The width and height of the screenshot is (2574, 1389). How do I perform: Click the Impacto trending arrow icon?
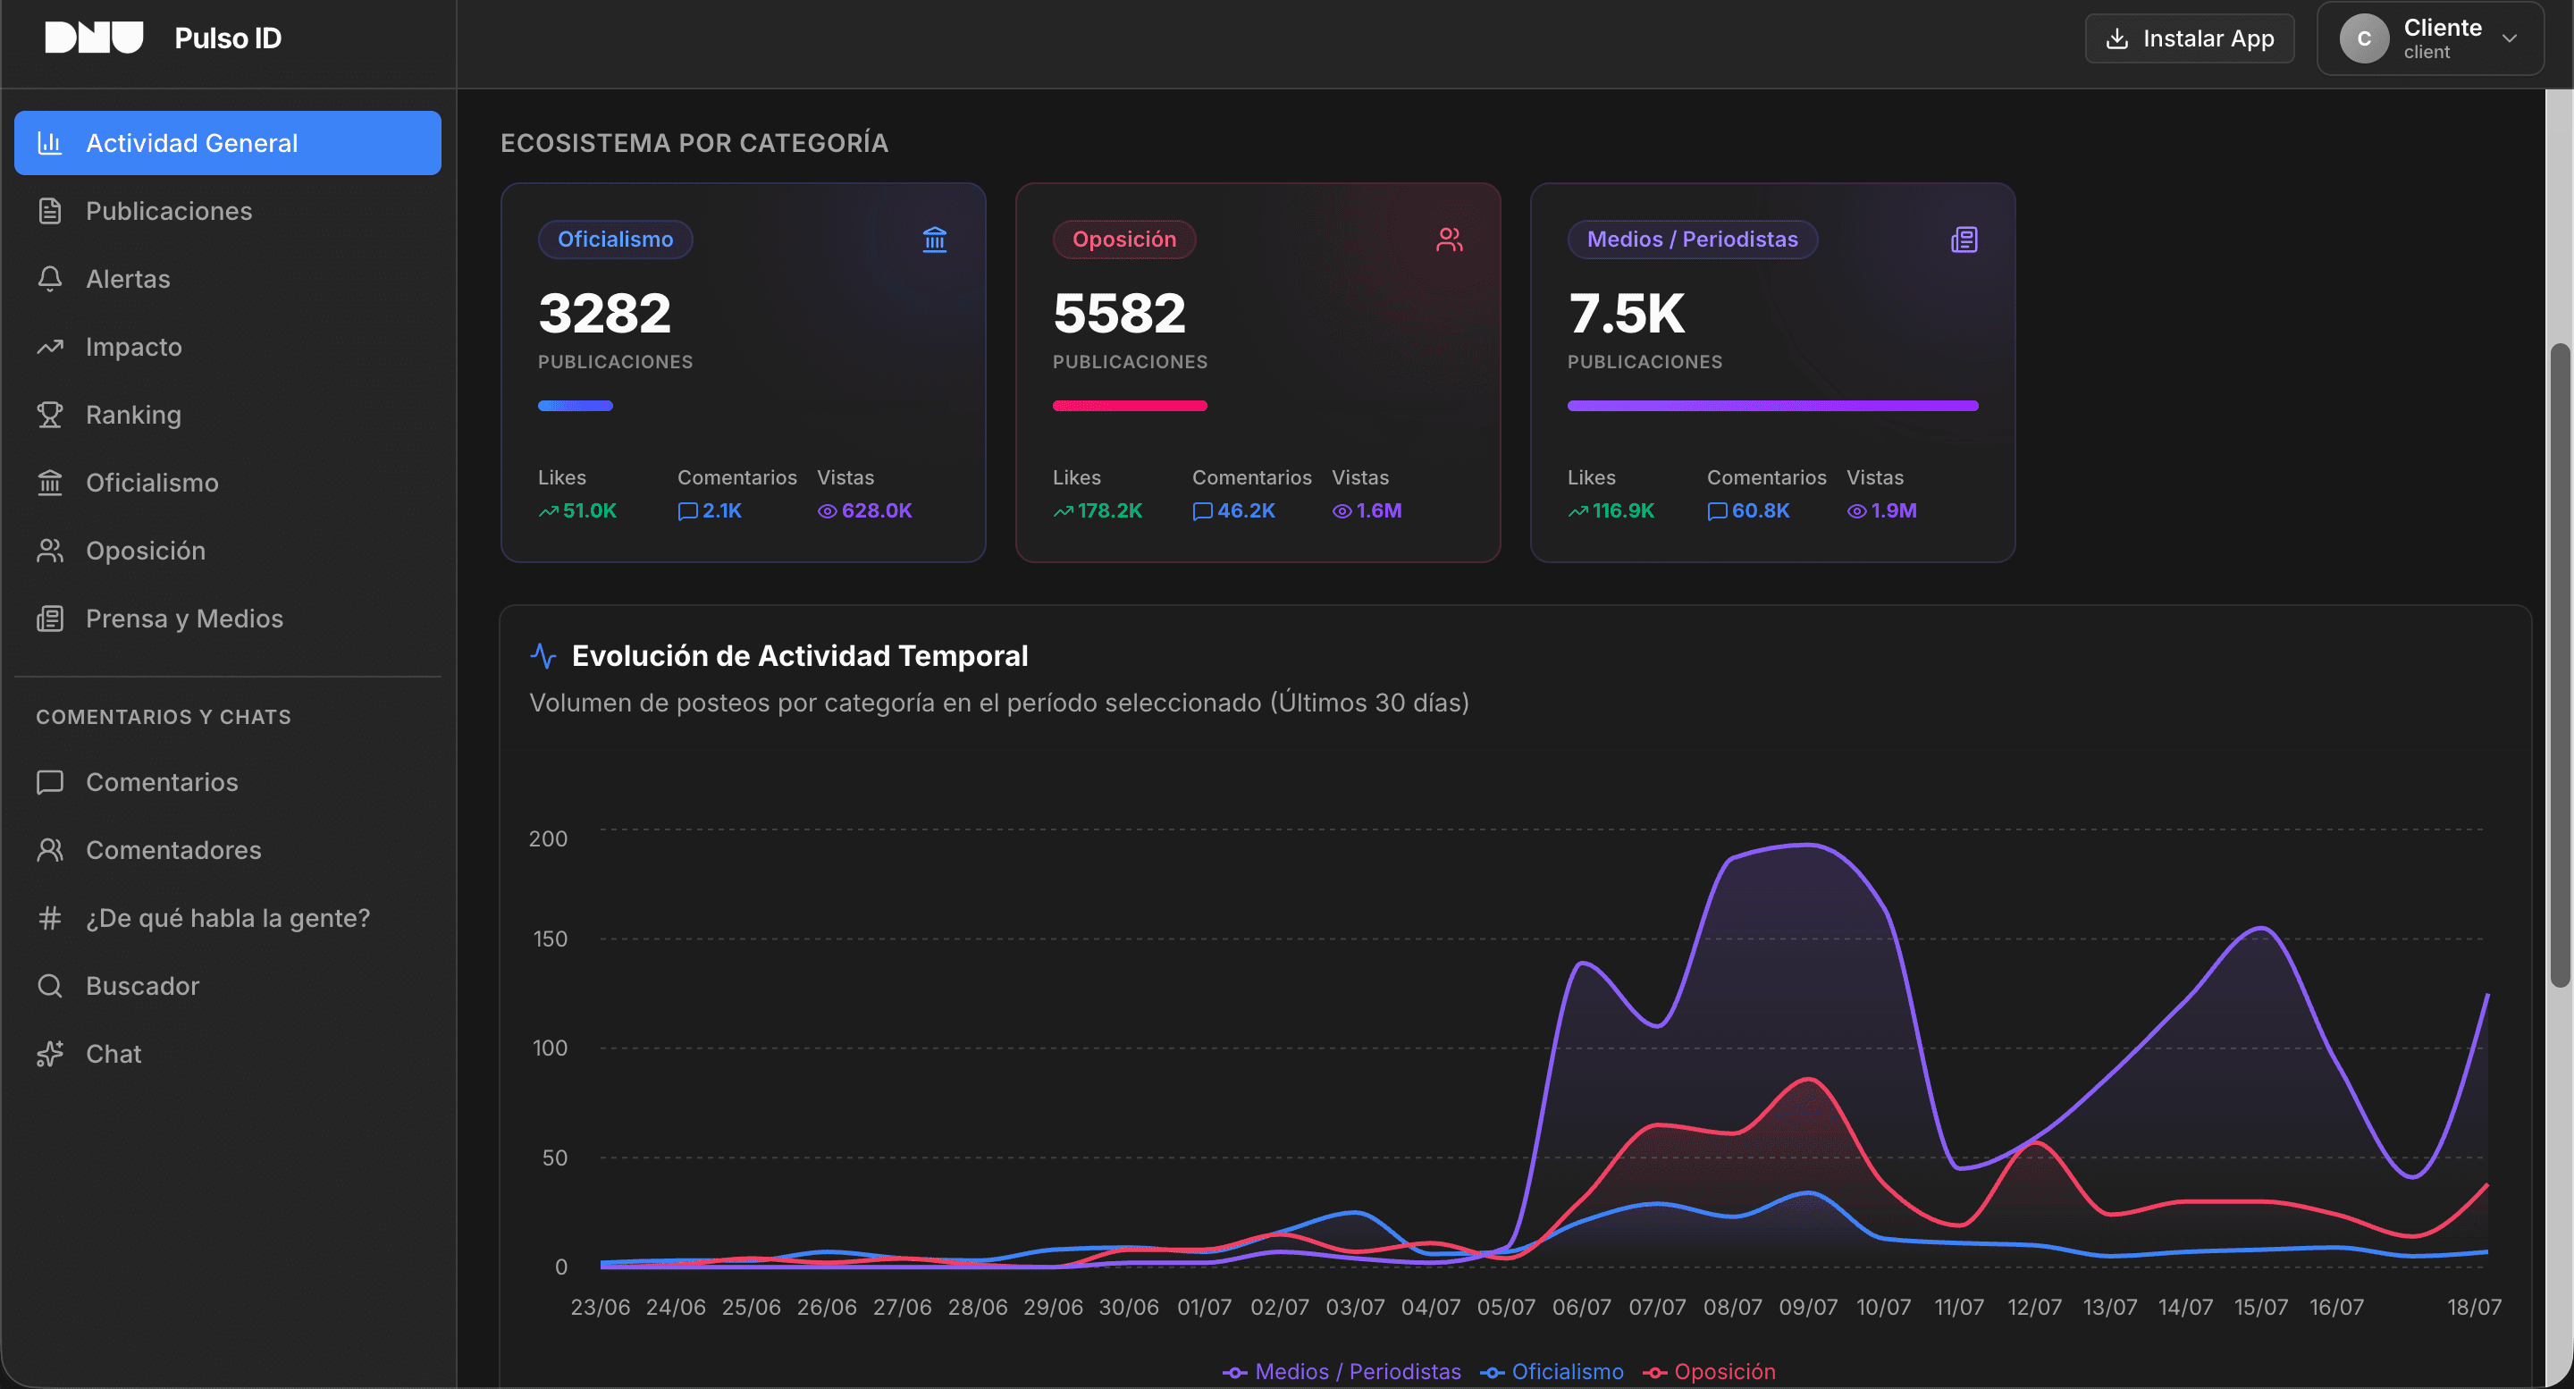tap(50, 347)
